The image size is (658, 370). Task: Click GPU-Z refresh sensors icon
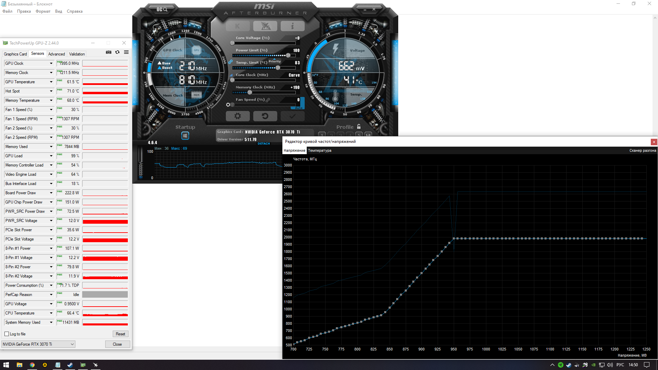pos(117,52)
